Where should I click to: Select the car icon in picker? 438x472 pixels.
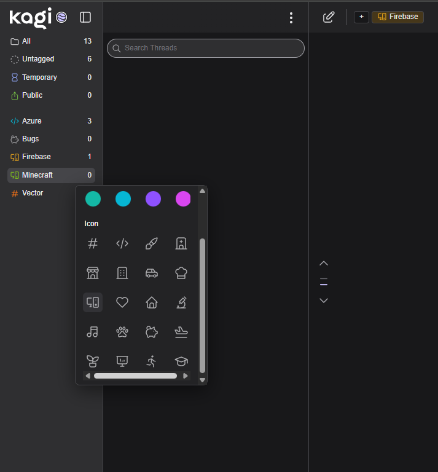tap(152, 273)
